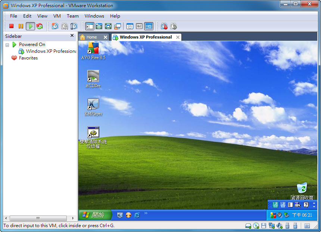Select the ACDSee desktop shortcut
Image resolution: width=321 pixels, height=232 pixels.
coord(93,79)
